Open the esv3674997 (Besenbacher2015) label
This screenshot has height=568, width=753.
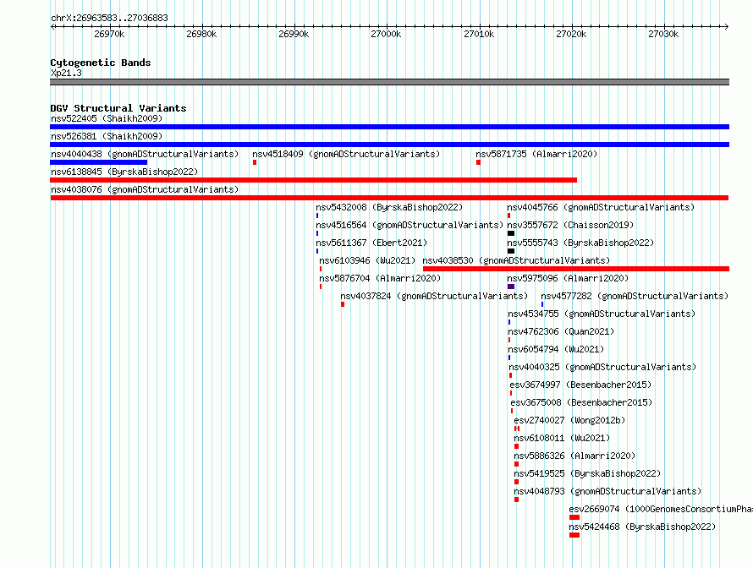point(580,385)
